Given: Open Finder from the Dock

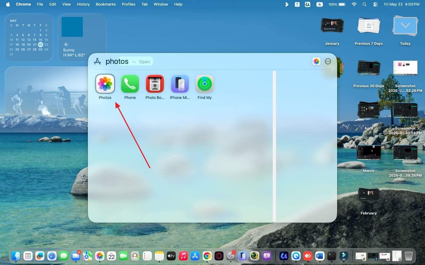Looking at the screenshot, I should pos(16,256).
